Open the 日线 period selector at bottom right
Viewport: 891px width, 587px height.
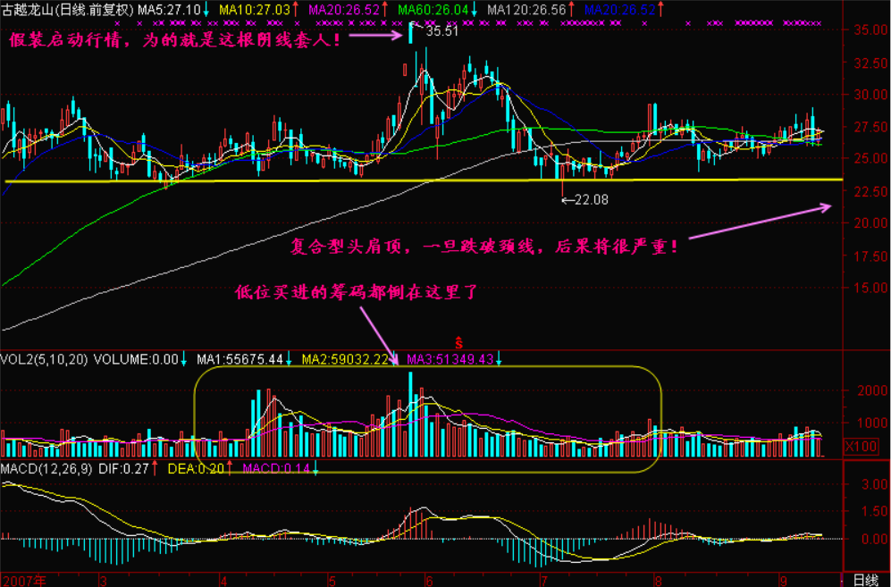pyautogui.click(x=867, y=579)
